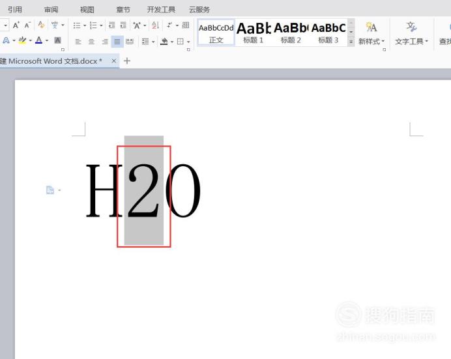Viewport: 451px width, 359px height.
Task: Click the decrease font size icon
Action: (x=27, y=25)
